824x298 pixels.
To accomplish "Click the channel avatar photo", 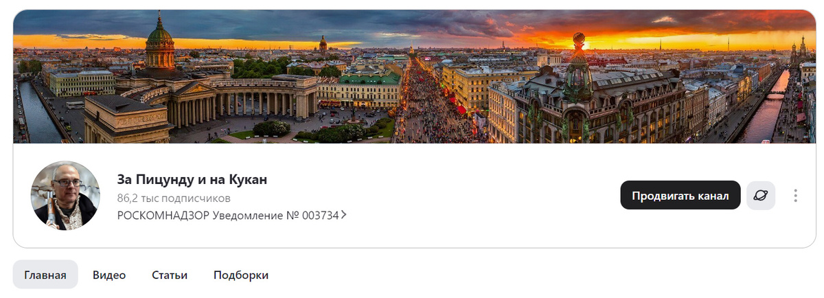I will (x=65, y=196).
